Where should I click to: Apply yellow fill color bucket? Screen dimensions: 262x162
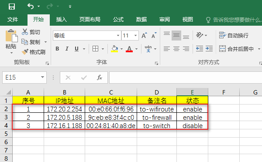(114, 49)
